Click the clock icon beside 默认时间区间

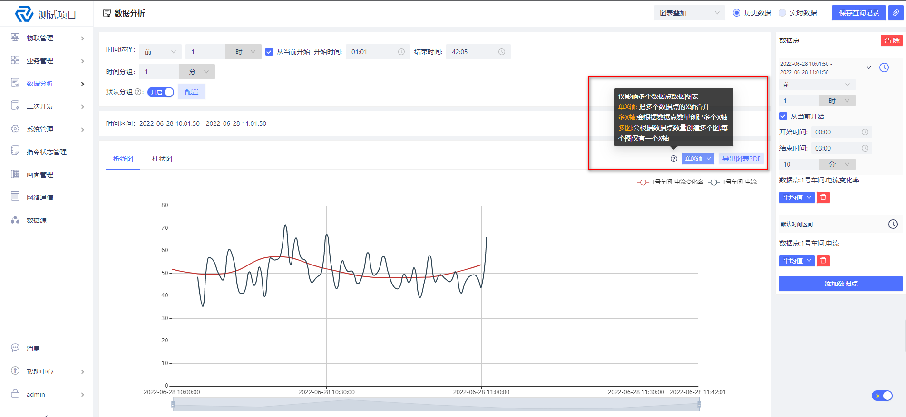coord(893,224)
